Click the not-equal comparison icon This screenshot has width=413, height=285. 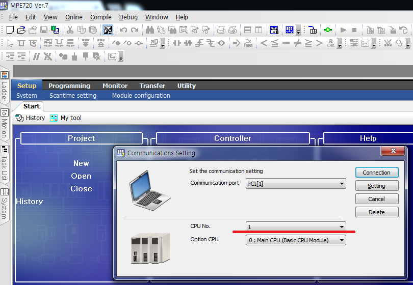[x=297, y=43]
